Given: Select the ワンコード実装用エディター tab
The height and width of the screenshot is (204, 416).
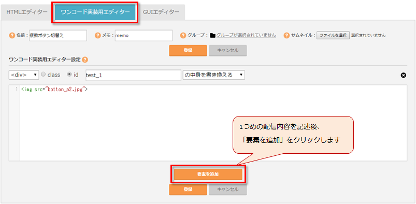Looking at the screenshot, I should tap(95, 12).
